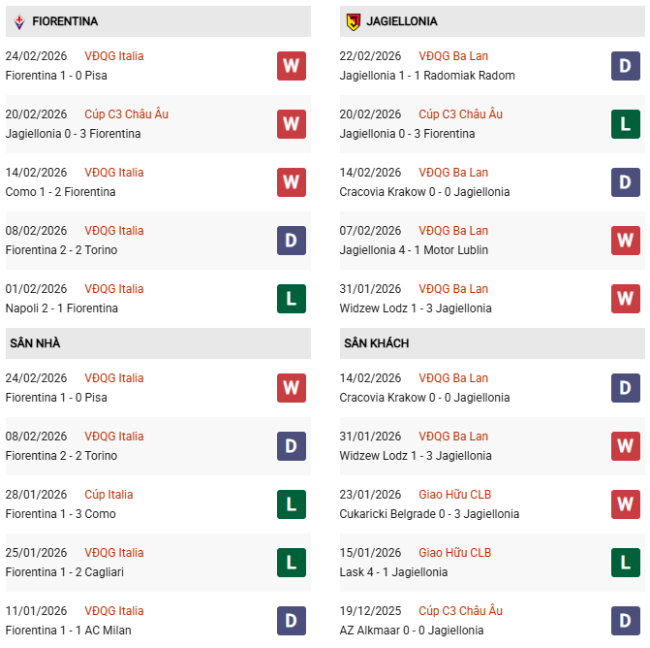Select the SÂN NHÀ section header
The width and height of the screenshot is (650, 648).
pyautogui.click(x=36, y=343)
